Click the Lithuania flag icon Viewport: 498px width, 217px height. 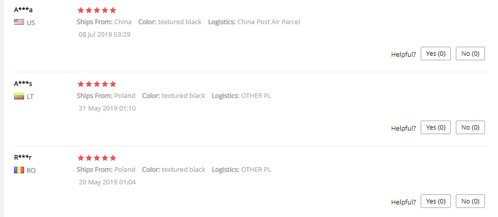[19, 96]
